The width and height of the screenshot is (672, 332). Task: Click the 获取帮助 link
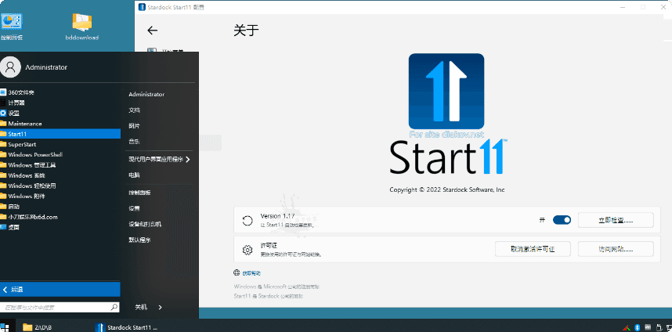coord(251,273)
